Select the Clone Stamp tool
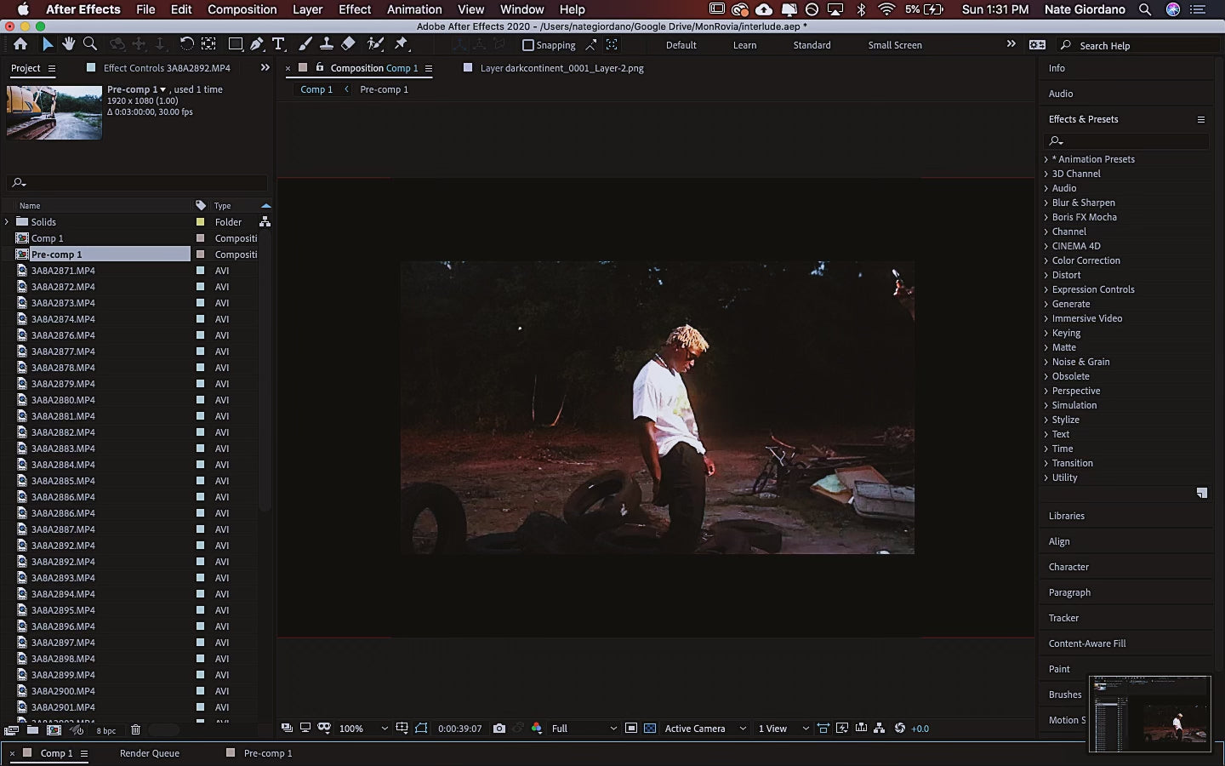Image resolution: width=1225 pixels, height=766 pixels. click(326, 44)
